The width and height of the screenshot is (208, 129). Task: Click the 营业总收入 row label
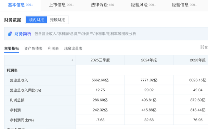pyautogui.click(x=19, y=80)
